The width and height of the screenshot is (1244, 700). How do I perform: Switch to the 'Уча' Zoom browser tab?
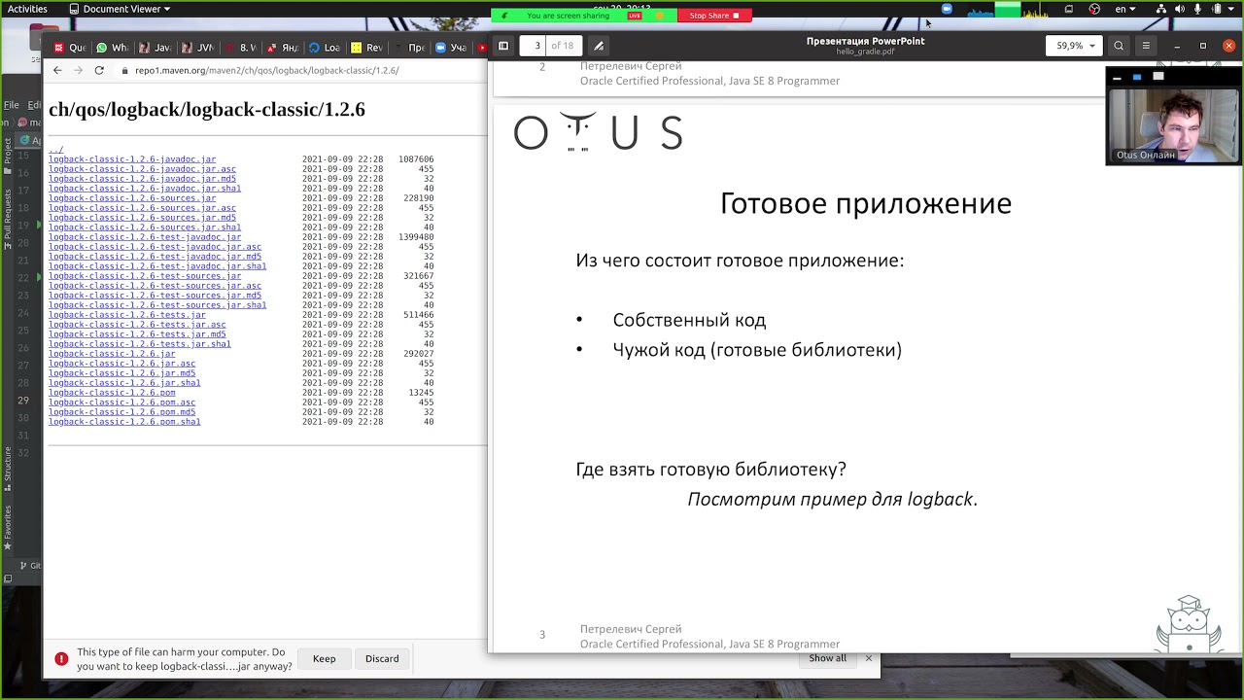point(450,48)
